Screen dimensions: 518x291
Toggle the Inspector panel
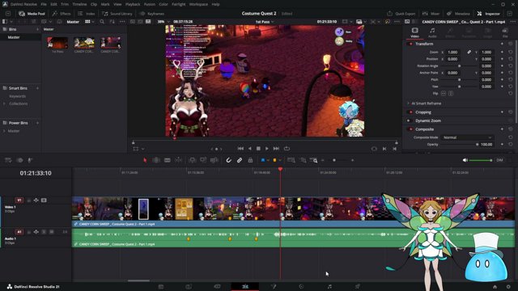(489, 14)
